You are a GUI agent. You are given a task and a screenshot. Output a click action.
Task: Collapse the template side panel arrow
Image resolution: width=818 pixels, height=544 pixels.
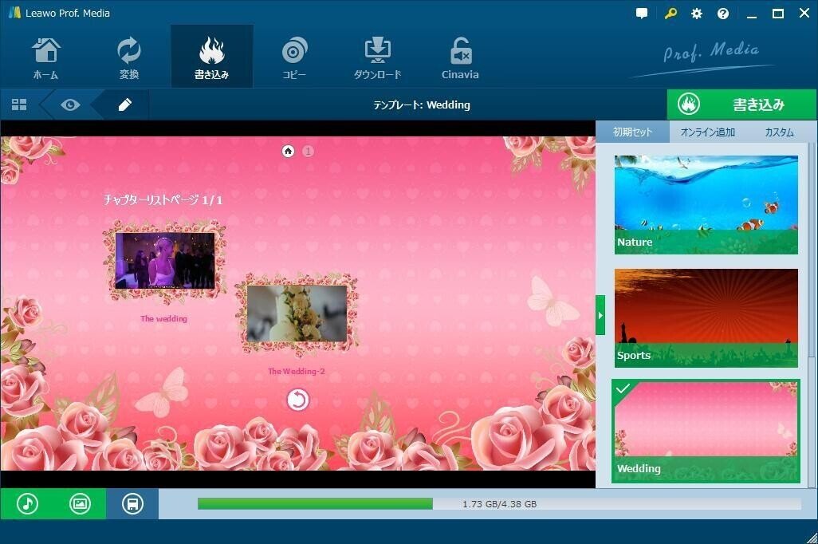tap(600, 315)
